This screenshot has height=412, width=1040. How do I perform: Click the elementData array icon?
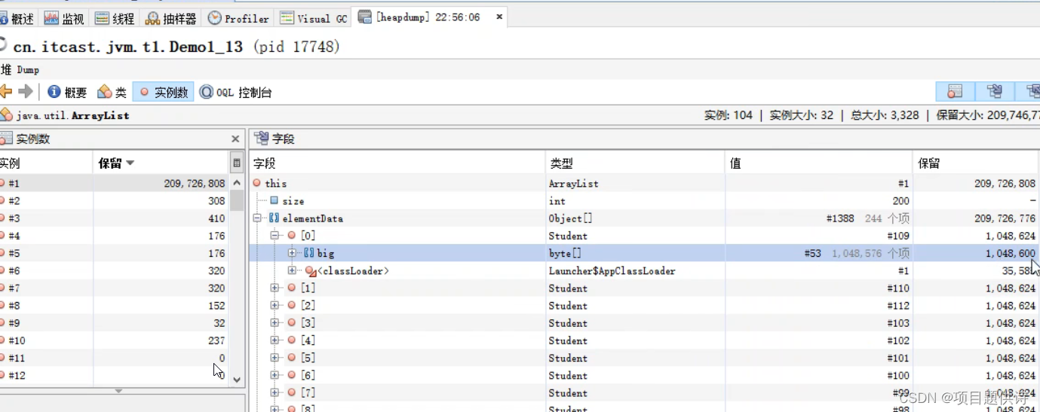point(274,218)
